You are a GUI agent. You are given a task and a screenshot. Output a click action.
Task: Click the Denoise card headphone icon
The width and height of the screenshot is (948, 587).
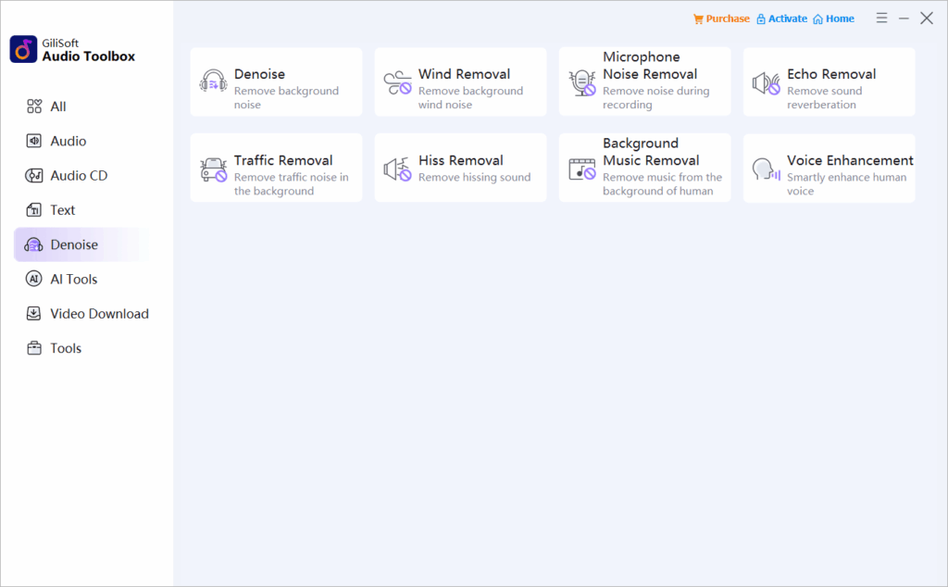(x=213, y=81)
